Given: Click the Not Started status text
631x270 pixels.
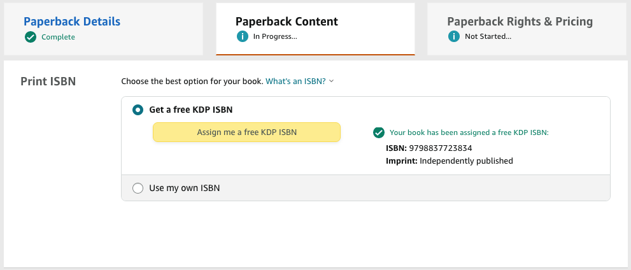Looking at the screenshot, I should (x=488, y=37).
